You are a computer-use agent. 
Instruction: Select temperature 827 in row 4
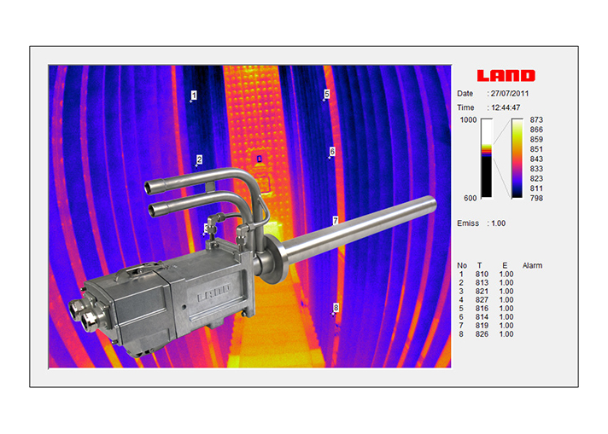pos(482,299)
